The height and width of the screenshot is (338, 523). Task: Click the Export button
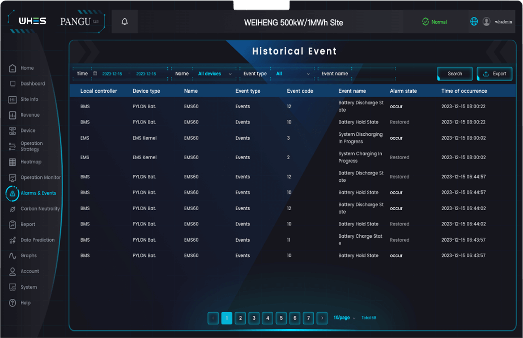(495, 74)
